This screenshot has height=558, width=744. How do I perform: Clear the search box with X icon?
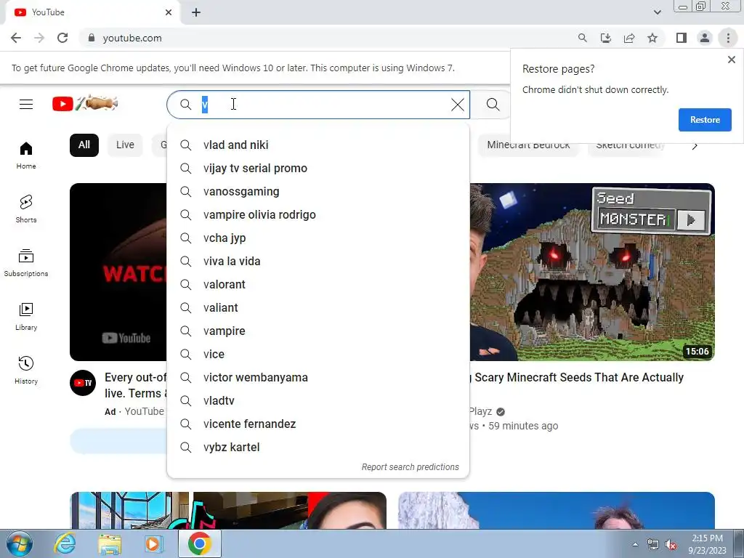coord(458,105)
